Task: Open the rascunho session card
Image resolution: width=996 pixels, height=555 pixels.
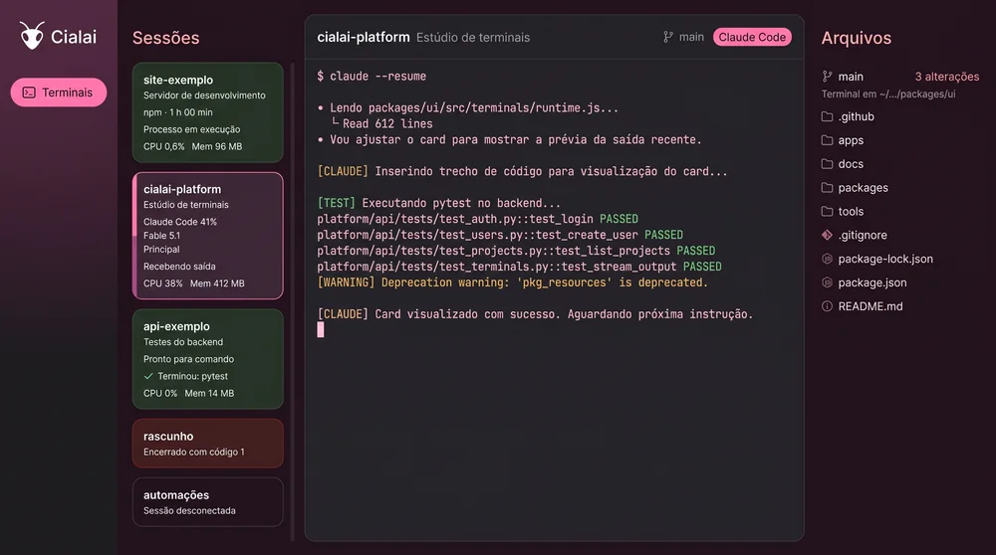Action: coord(208,444)
